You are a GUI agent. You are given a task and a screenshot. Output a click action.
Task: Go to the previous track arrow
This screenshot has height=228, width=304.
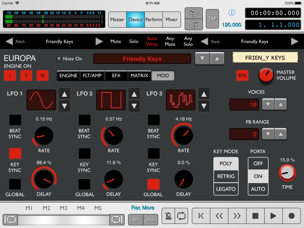click(x=204, y=41)
